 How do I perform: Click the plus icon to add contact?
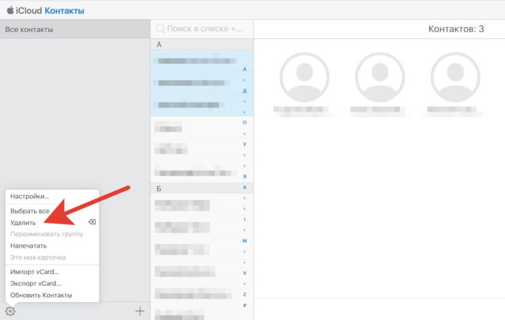(140, 311)
